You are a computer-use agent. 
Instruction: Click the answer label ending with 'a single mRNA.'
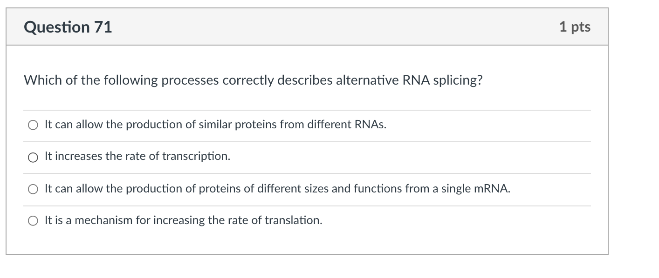(277, 189)
